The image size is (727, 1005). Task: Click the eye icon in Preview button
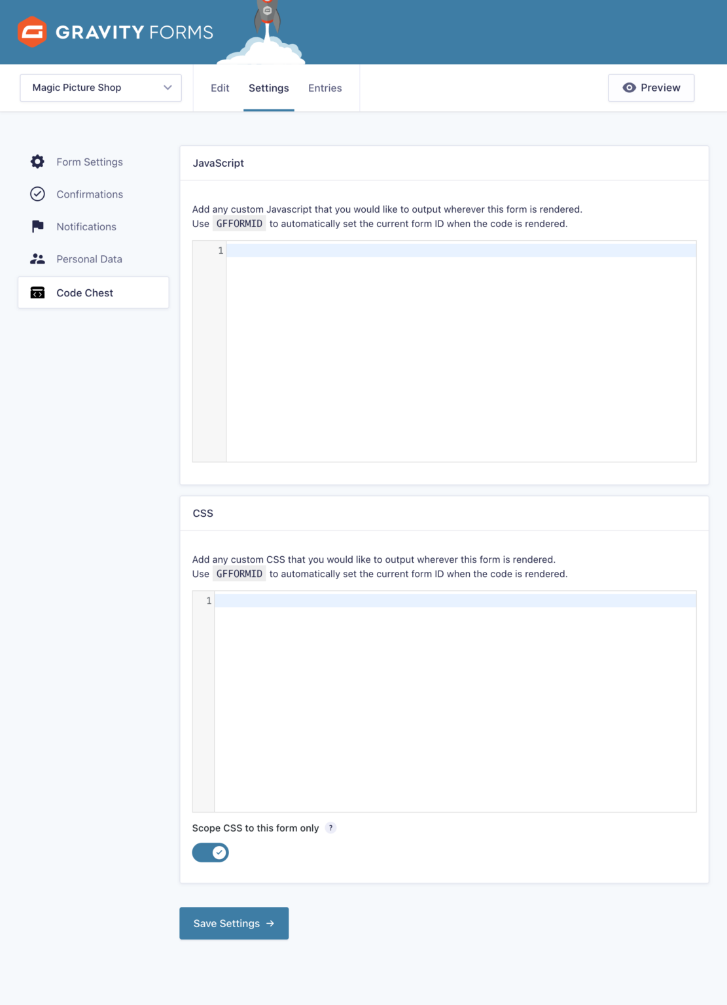click(629, 88)
